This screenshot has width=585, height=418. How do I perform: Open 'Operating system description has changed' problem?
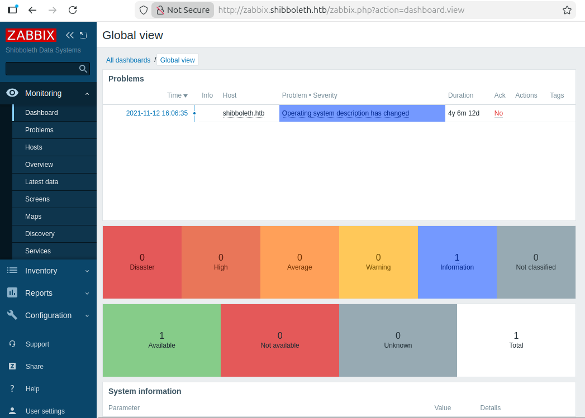pos(345,113)
